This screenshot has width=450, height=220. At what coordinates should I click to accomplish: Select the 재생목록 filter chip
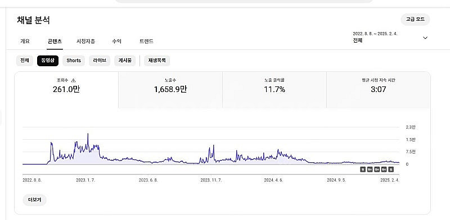pyautogui.click(x=157, y=61)
